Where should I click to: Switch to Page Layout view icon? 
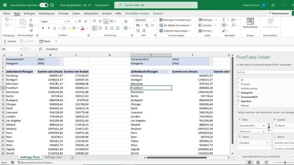pyautogui.click(x=258, y=162)
